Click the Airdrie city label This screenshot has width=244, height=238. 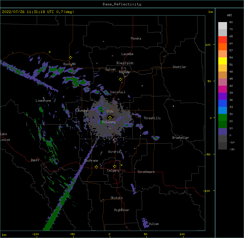point(114,152)
